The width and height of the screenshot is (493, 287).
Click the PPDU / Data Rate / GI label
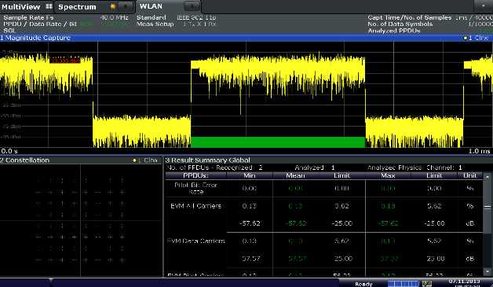(40, 24)
